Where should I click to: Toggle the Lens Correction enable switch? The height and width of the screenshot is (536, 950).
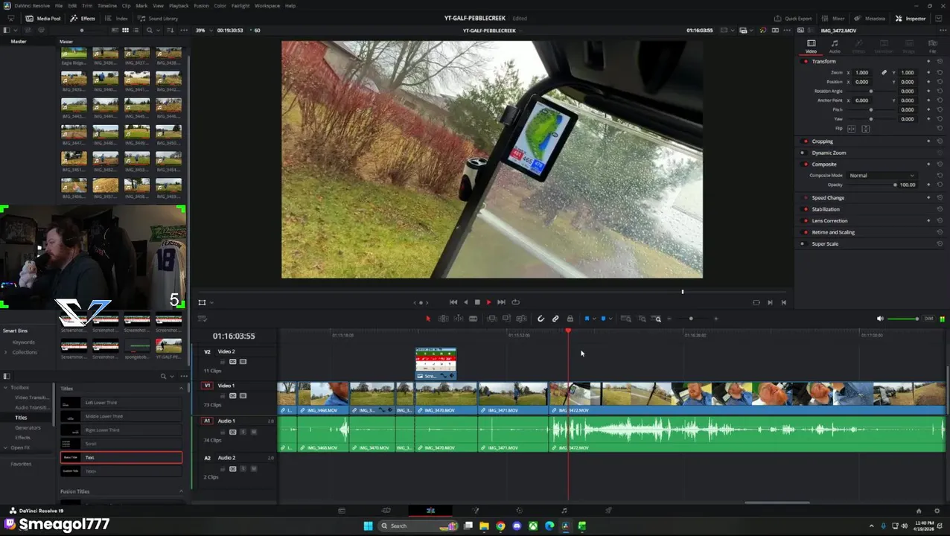click(805, 220)
